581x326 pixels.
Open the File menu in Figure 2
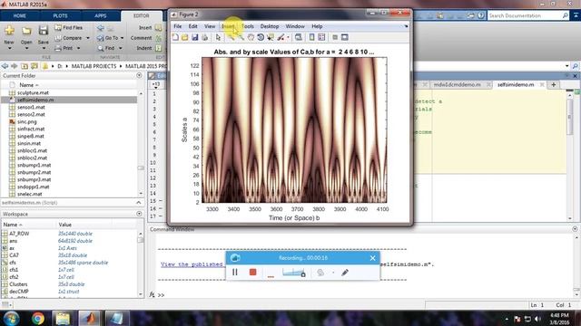[178, 26]
